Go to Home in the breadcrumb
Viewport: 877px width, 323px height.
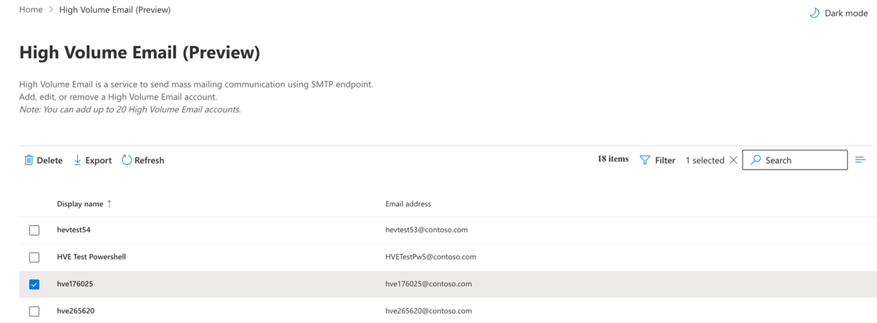click(31, 10)
